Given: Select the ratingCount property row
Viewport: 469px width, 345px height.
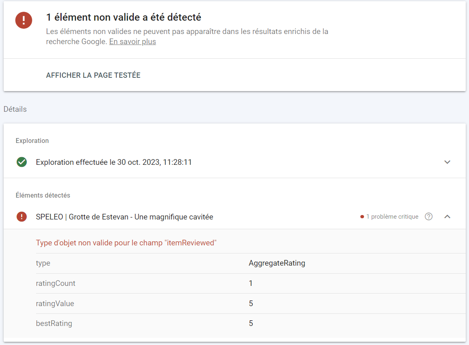Looking at the screenshot, I should [56, 283].
